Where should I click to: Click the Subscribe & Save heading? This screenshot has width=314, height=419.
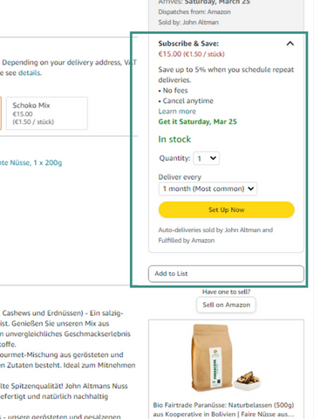188,44
